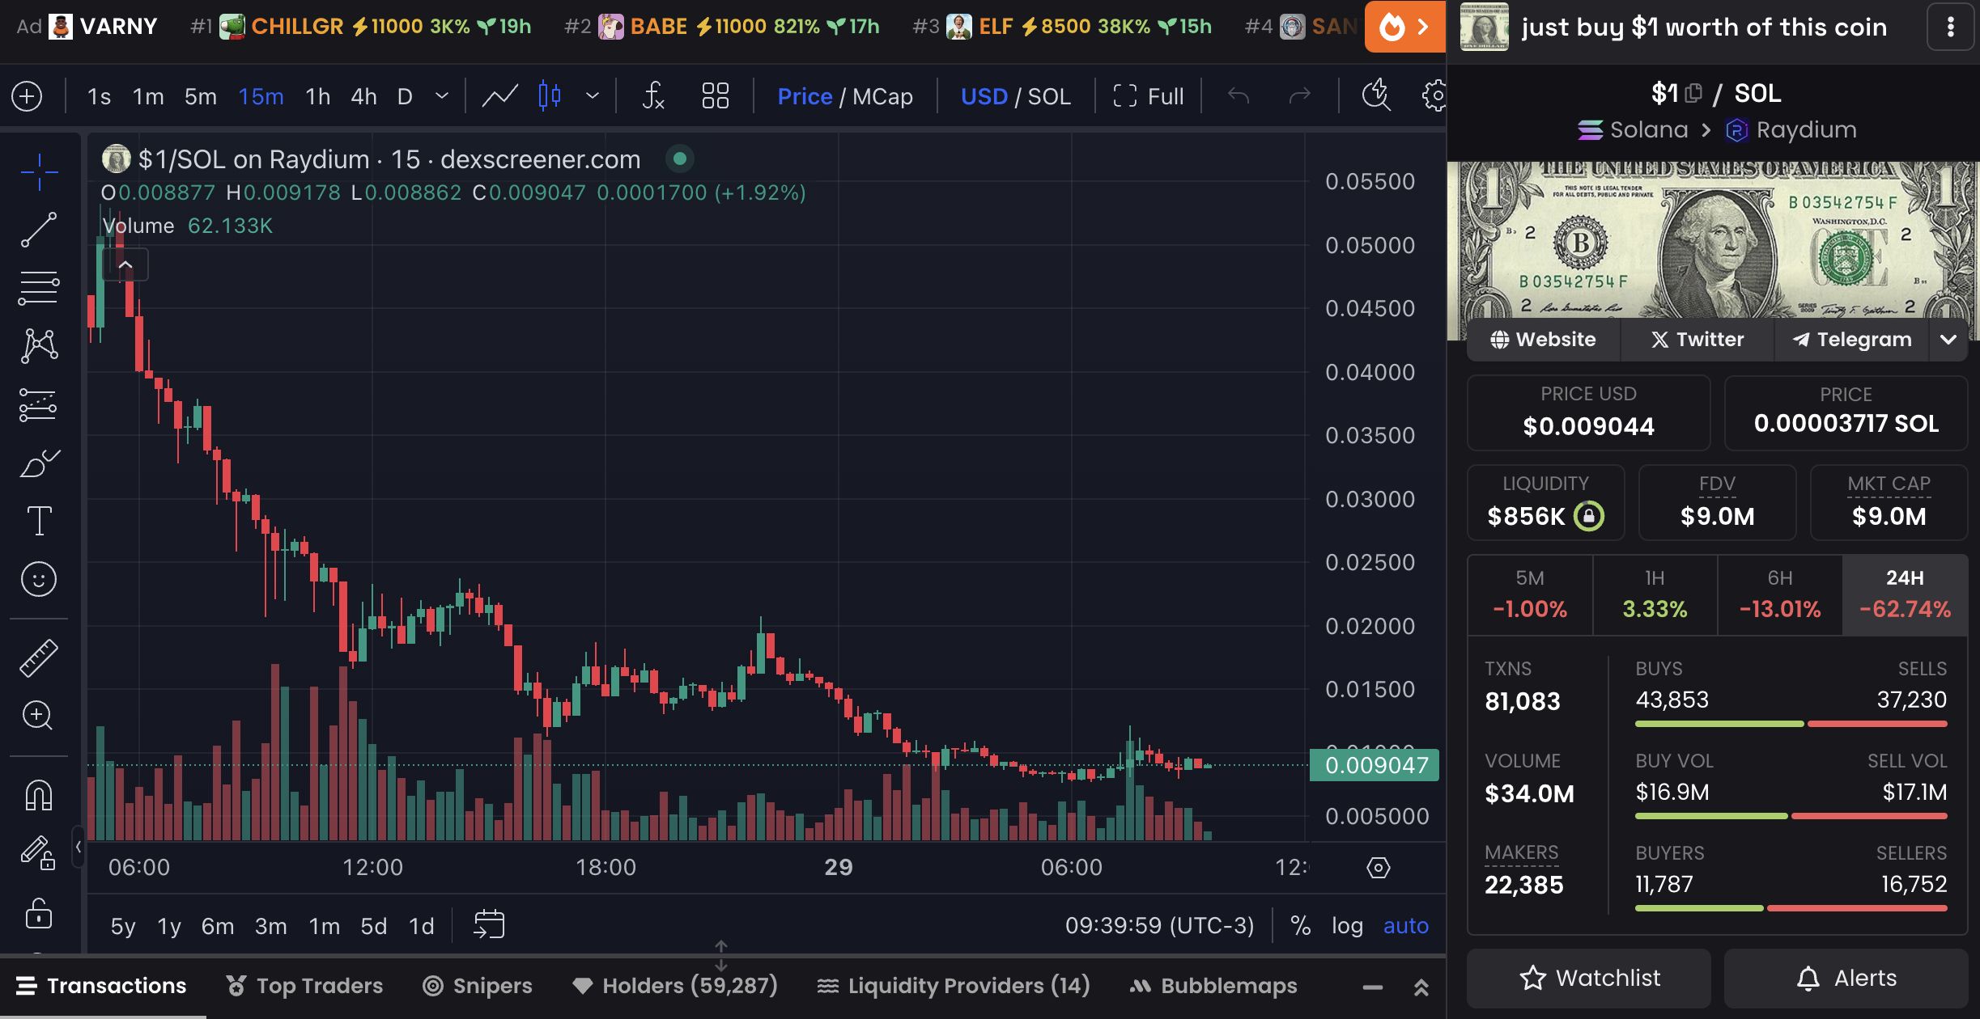Open the indicators fx menu
Screen dimensions: 1980x1019
652,96
